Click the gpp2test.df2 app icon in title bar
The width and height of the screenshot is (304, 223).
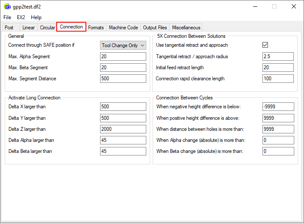point(7,6)
